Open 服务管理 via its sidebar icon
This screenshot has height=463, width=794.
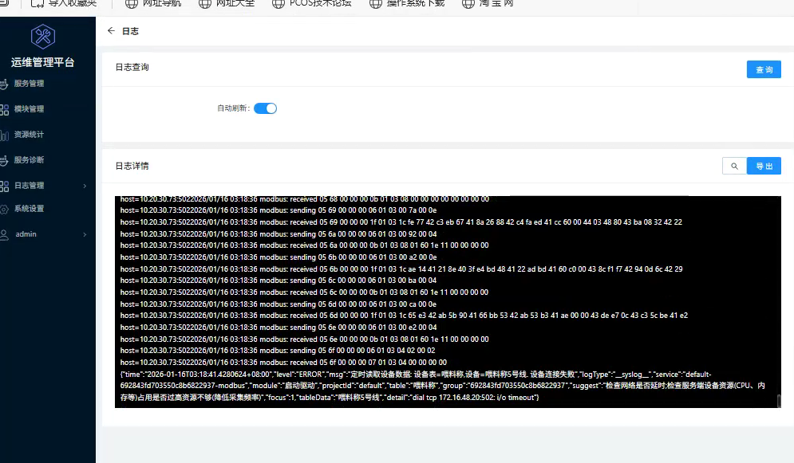pos(4,84)
